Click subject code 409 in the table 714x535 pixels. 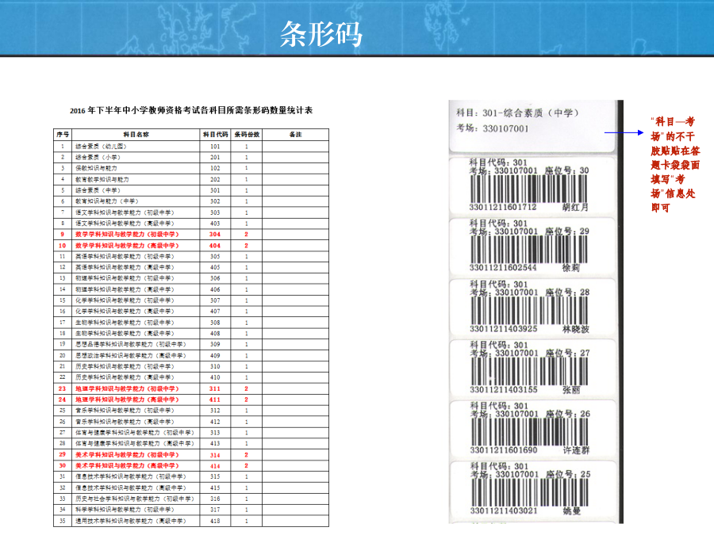[215, 356]
